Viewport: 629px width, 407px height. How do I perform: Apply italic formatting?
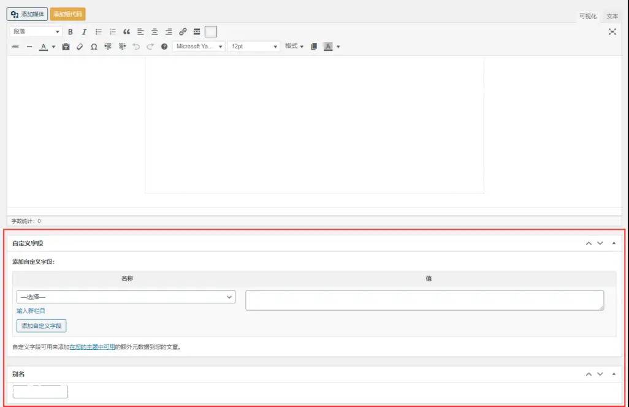click(84, 32)
